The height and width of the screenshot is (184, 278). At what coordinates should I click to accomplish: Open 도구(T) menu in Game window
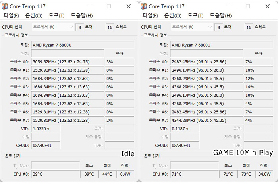coord(195,16)
